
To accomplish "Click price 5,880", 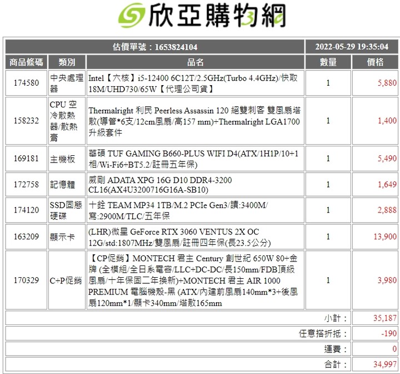I will [x=387, y=83].
